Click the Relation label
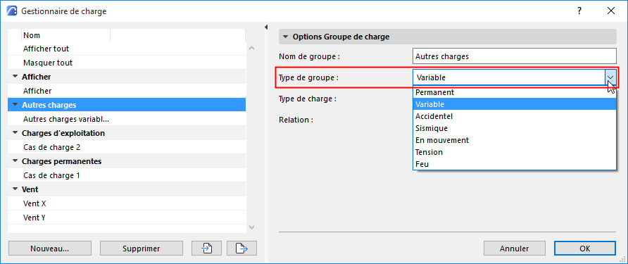 (x=296, y=120)
